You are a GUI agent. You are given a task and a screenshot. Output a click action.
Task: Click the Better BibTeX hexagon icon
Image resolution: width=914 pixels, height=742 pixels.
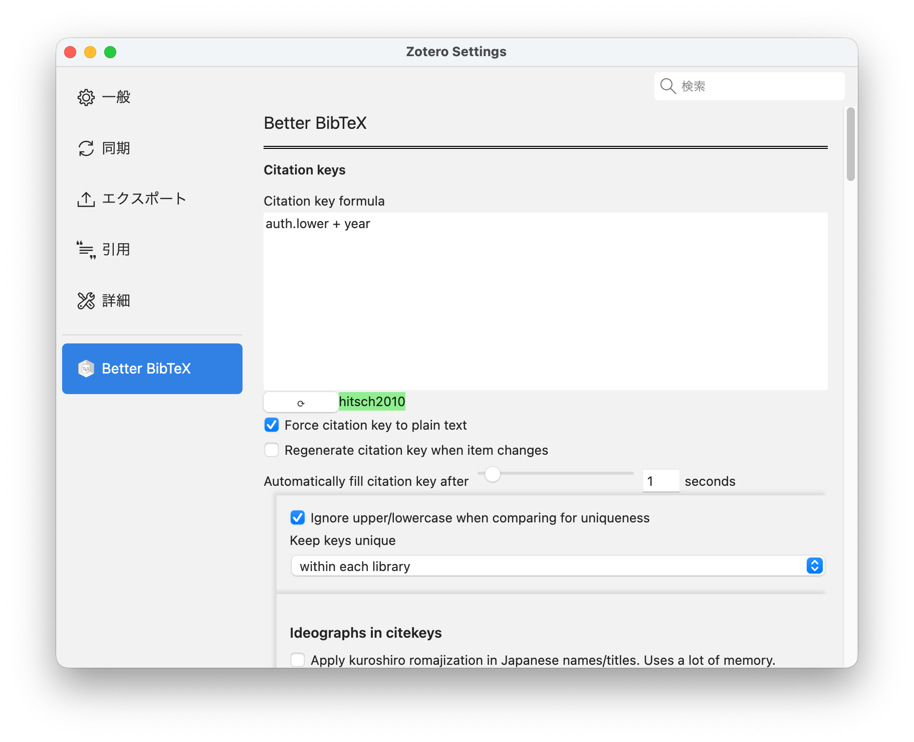(86, 368)
